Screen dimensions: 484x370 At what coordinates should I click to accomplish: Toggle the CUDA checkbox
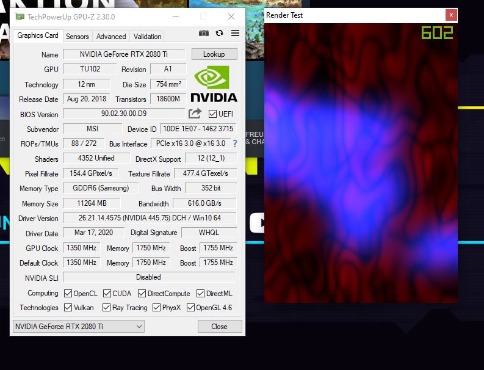click(x=107, y=294)
